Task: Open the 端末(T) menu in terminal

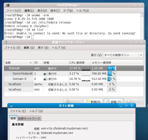Action: [x=55, y=10]
